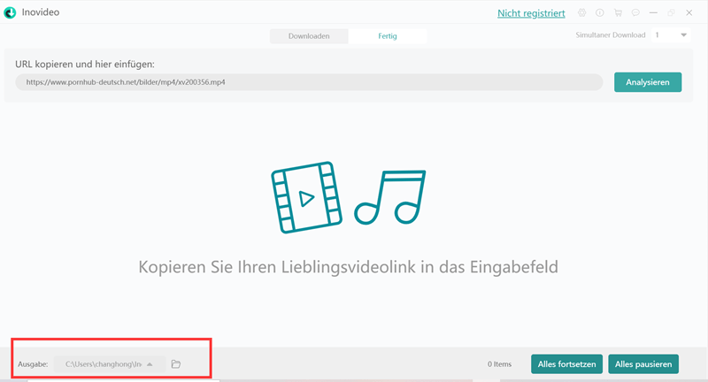Click into the URL input field
Screen dimensions: 708x382
[x=309, y=82]
